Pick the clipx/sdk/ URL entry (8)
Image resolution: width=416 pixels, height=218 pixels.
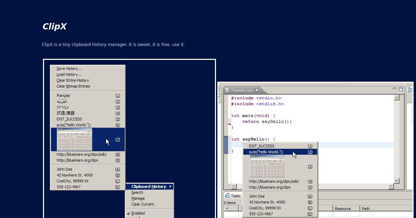88,154
